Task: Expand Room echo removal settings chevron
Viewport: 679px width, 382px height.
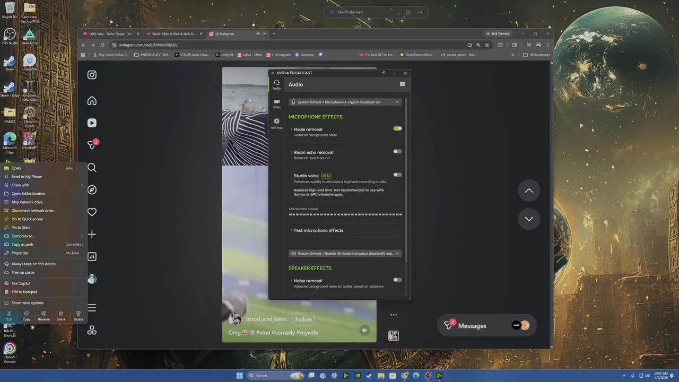Action: 291,152
